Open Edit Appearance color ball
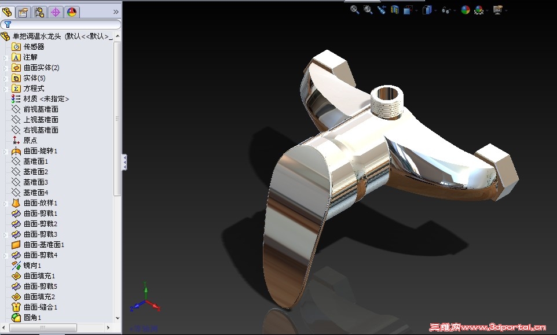Image resolution: width=557 pixels, height=335 pixels. pyautogui.click(x=466, y=10)
